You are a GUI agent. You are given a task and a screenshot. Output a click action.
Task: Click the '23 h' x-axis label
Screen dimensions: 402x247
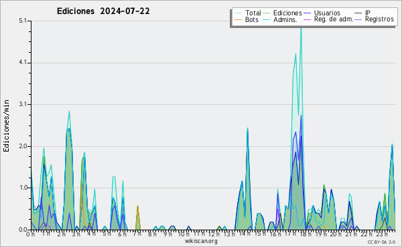382,234
